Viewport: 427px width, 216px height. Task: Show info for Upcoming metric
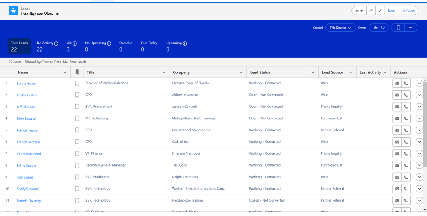click(x=184, y=43)
